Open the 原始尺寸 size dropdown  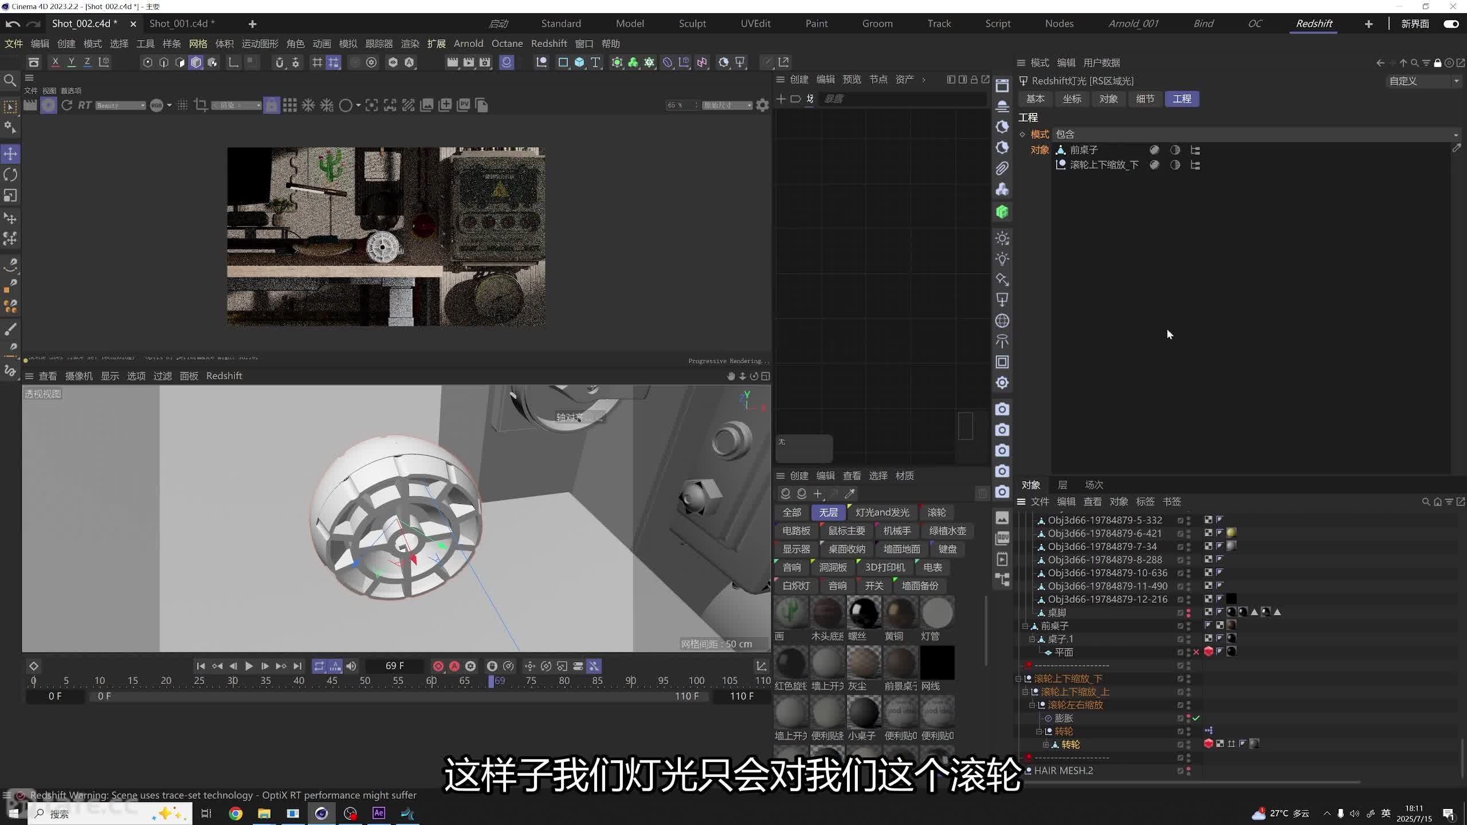pyautogui.click(x=727, y=105)
